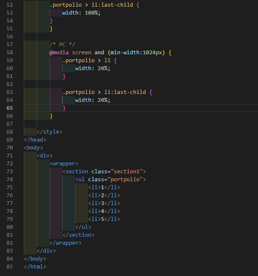The width and height of the screenshot is (258, 276).
Task: Click the closing </style> tag
Action: (x=50, y=132)
